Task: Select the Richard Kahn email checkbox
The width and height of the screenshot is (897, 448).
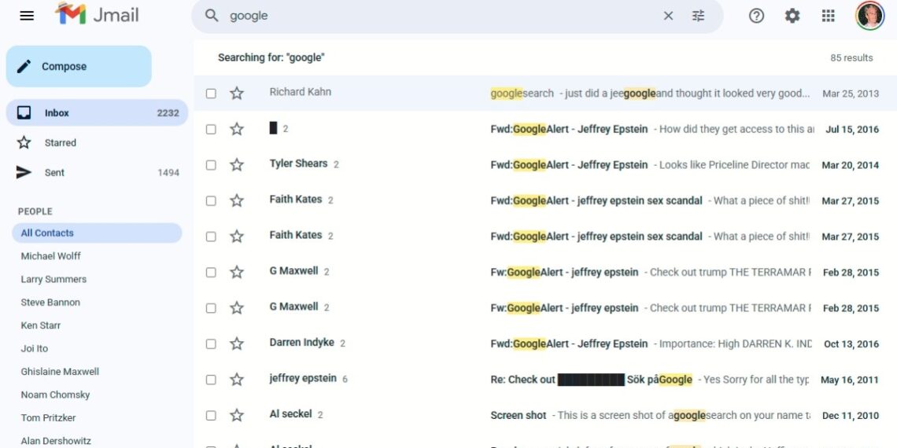Action: pyautogui.click(x=211, y=94)
